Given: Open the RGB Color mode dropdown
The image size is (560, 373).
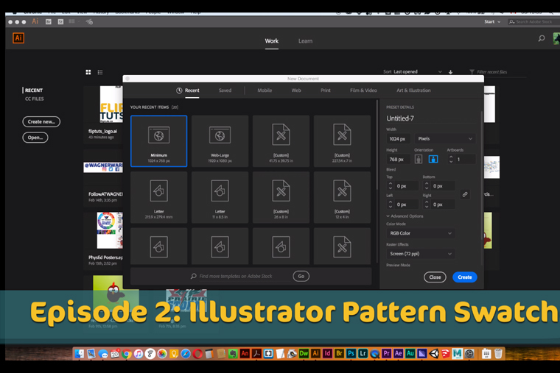Looking at the screenshot, I should [x=420, y=233].
